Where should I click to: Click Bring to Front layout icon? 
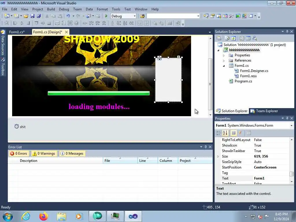click(x=155, y=23)
